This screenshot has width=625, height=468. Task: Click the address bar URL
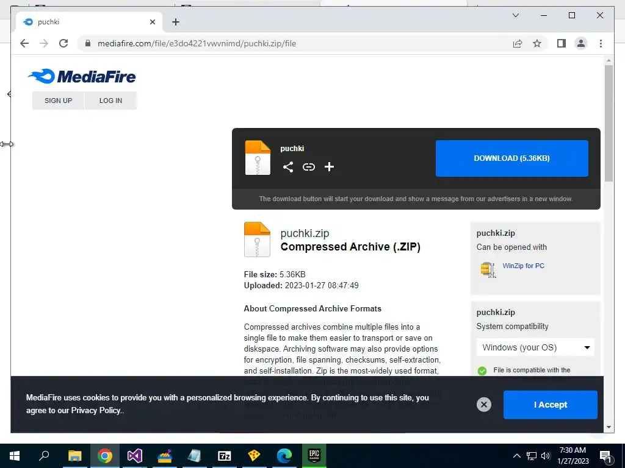coord(197,43)
